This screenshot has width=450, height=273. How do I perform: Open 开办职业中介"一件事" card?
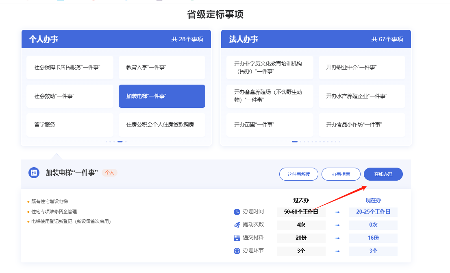point(362,68)
